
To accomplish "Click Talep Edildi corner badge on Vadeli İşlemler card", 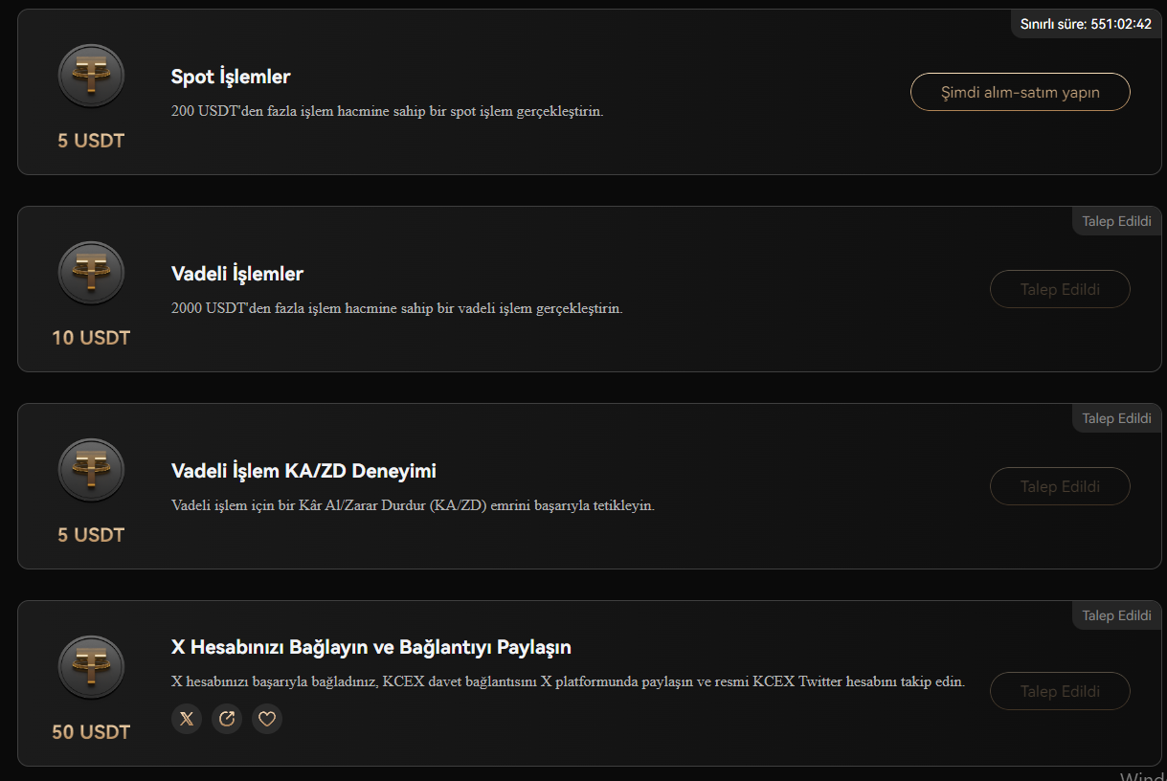I will coord(1116,221).
